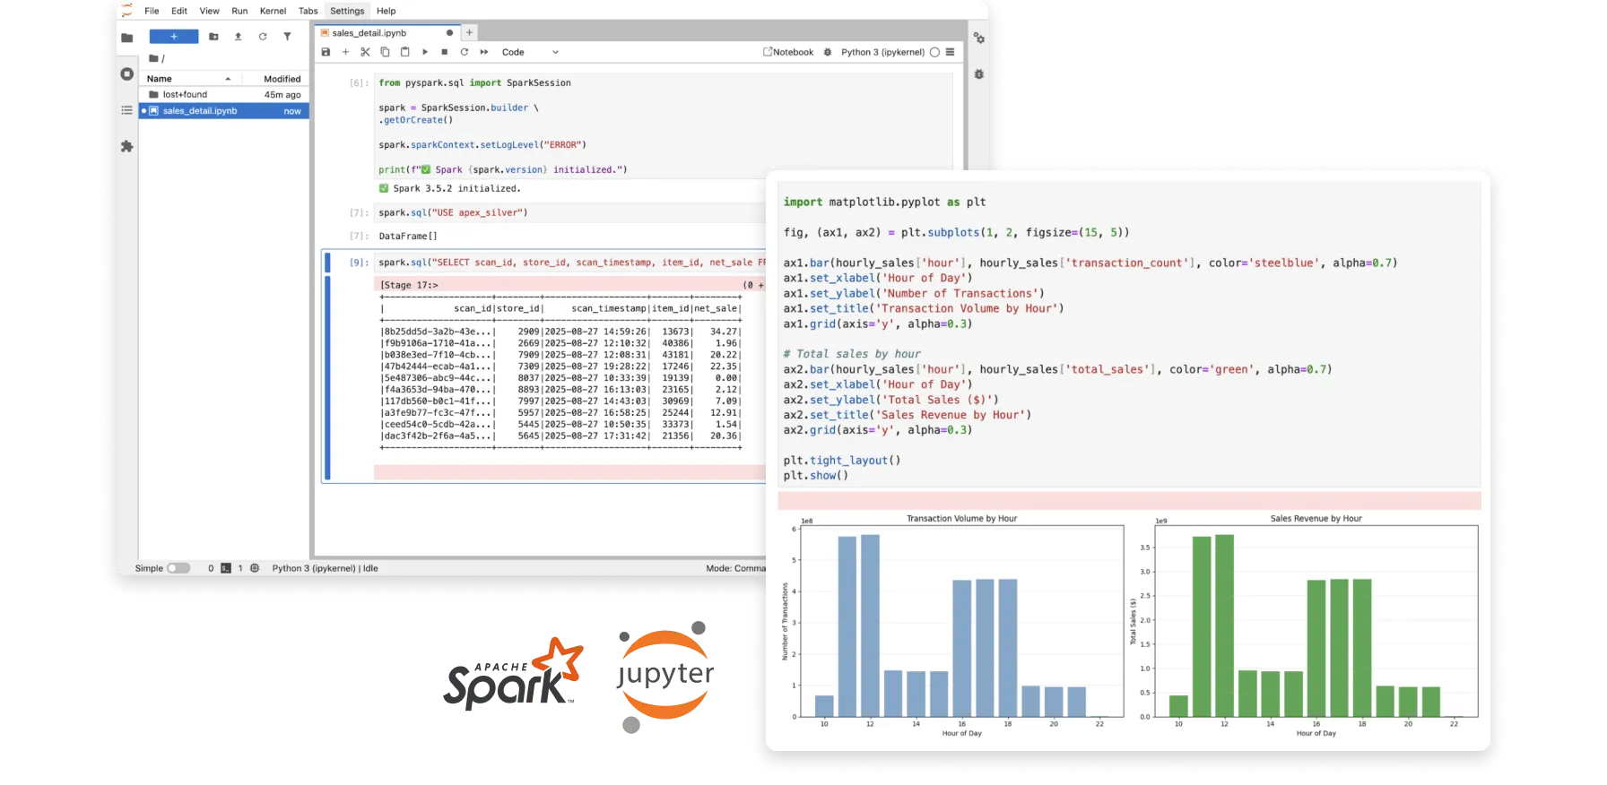The image size is (1607, 785).
Task: Open the Kernel menu
Action: (x=273, y=11)
